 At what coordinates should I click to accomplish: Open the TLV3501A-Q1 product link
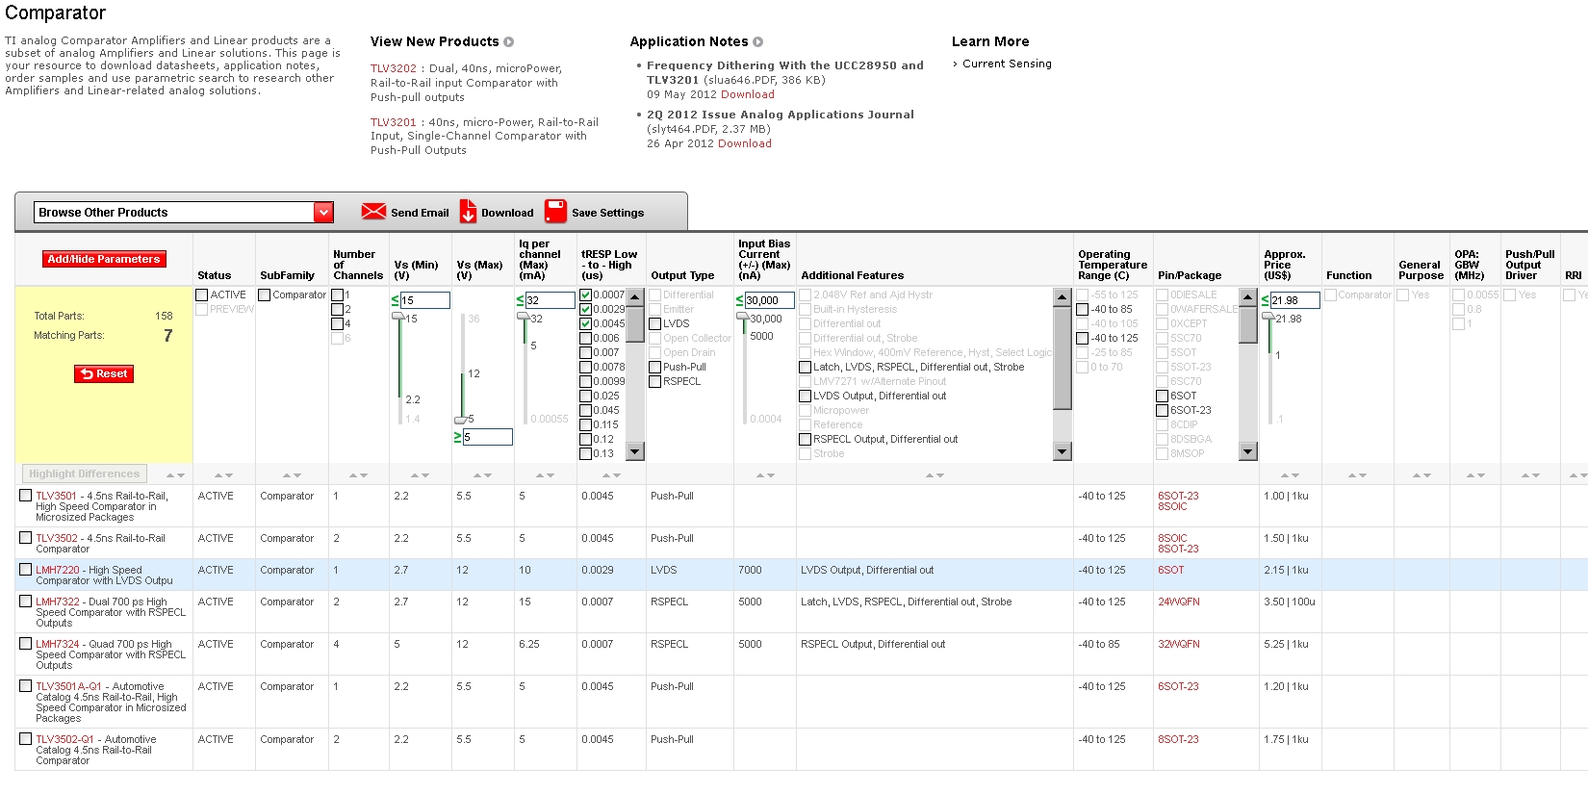(68, 686)
